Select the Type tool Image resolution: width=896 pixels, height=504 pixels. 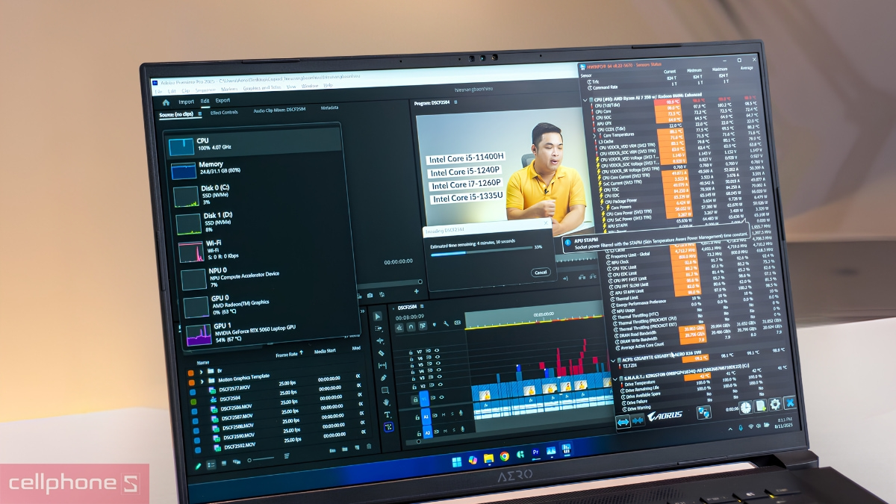coord(388,414)
